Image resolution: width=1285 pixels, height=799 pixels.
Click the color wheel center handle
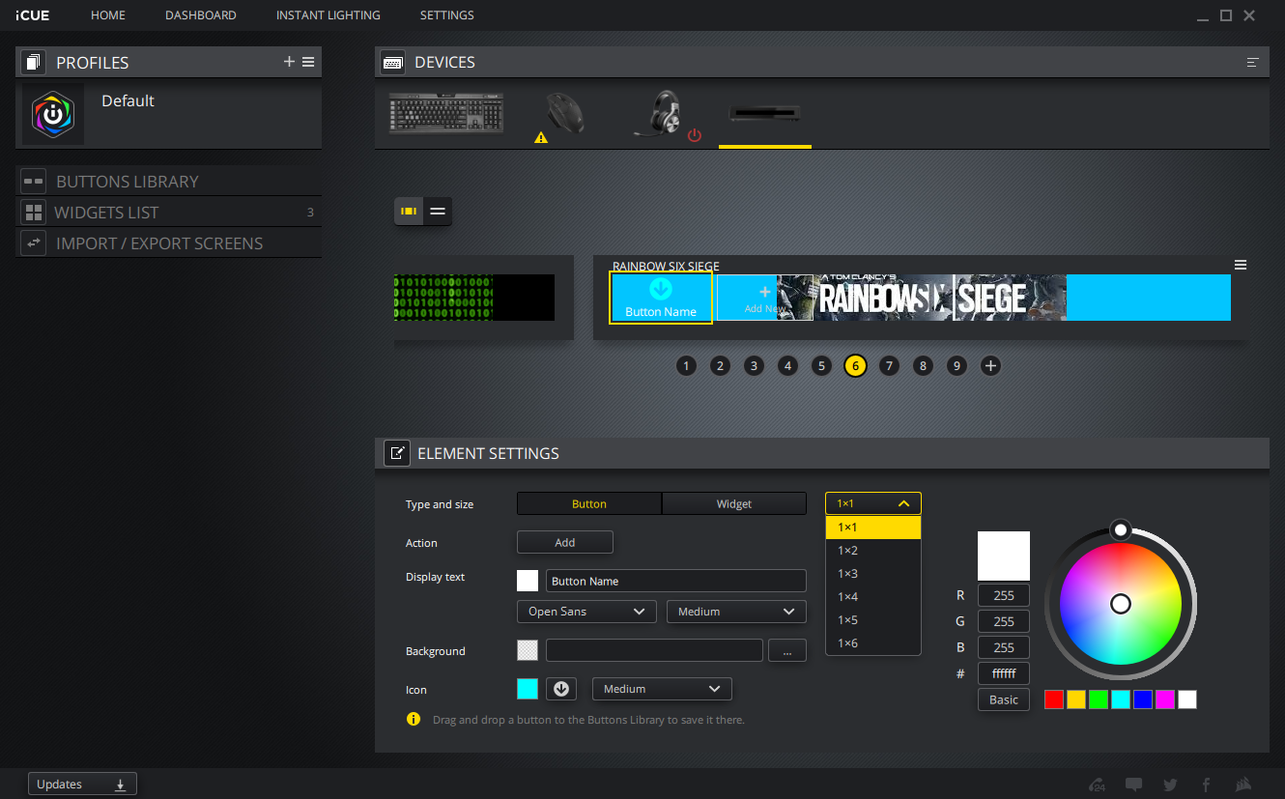1121,604
